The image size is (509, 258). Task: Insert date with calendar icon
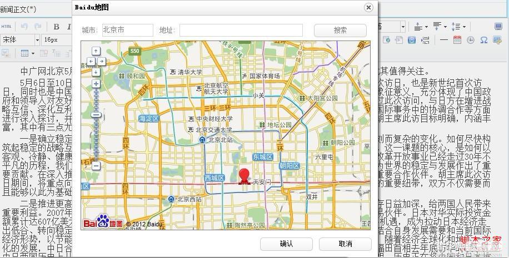click(457, 40)
